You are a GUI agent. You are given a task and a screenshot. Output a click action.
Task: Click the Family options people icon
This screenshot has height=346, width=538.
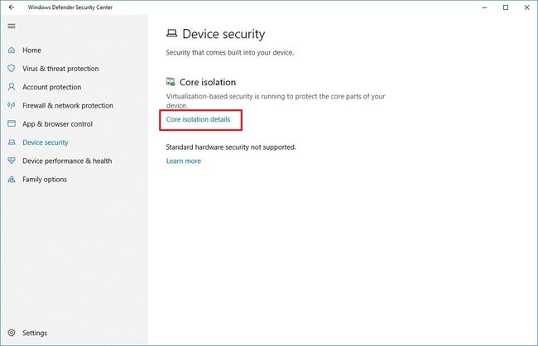pyautogui.click(x=12, y=180)
